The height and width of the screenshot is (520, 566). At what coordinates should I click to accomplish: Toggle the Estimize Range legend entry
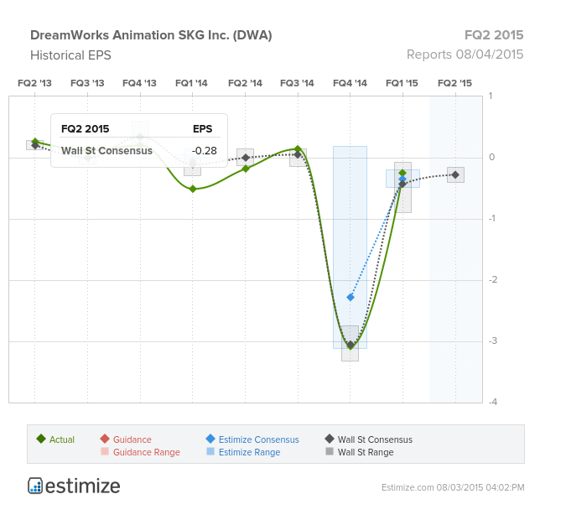click(243, 452)
